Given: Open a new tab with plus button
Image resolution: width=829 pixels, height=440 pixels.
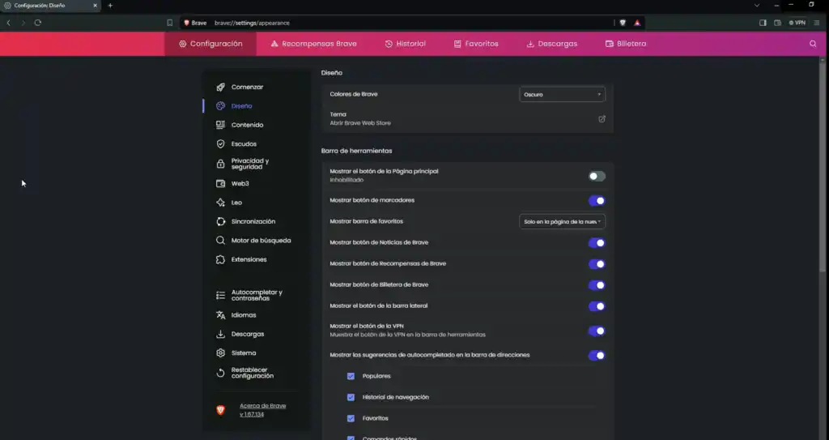Looking at the screenshot, I should tap(110, 6).
